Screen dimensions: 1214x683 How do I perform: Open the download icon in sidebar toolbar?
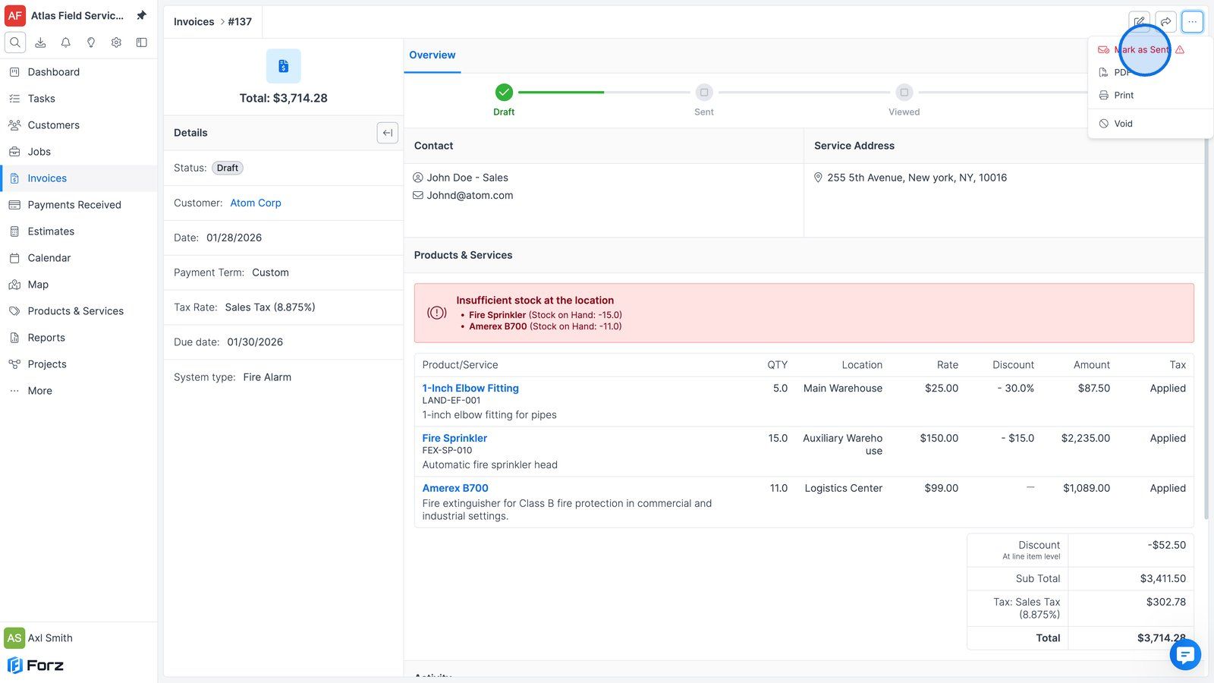point(40,42)
